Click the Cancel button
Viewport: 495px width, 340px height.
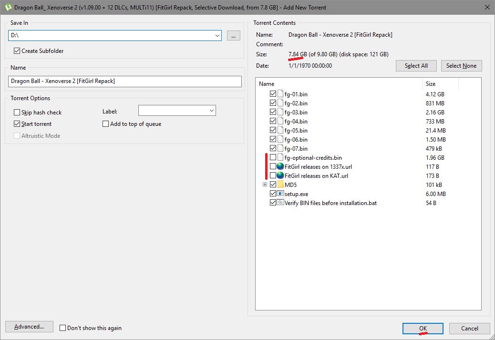click(x=469, y=329)
